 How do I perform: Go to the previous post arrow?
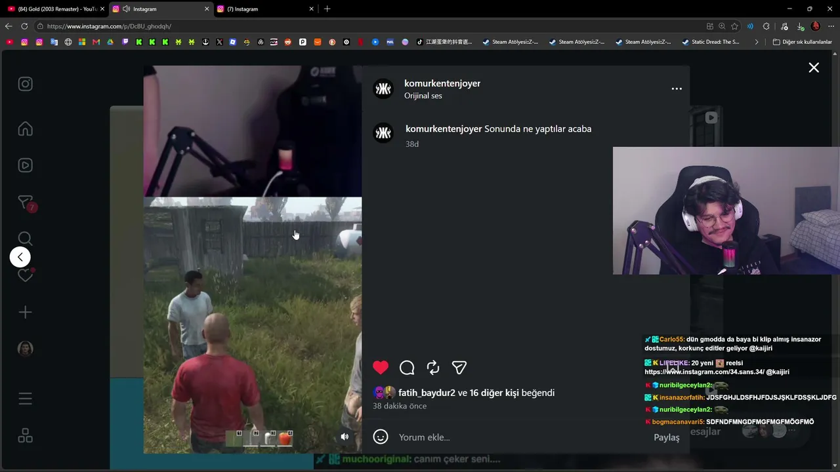pyautogui.click(x=20, y=257)
